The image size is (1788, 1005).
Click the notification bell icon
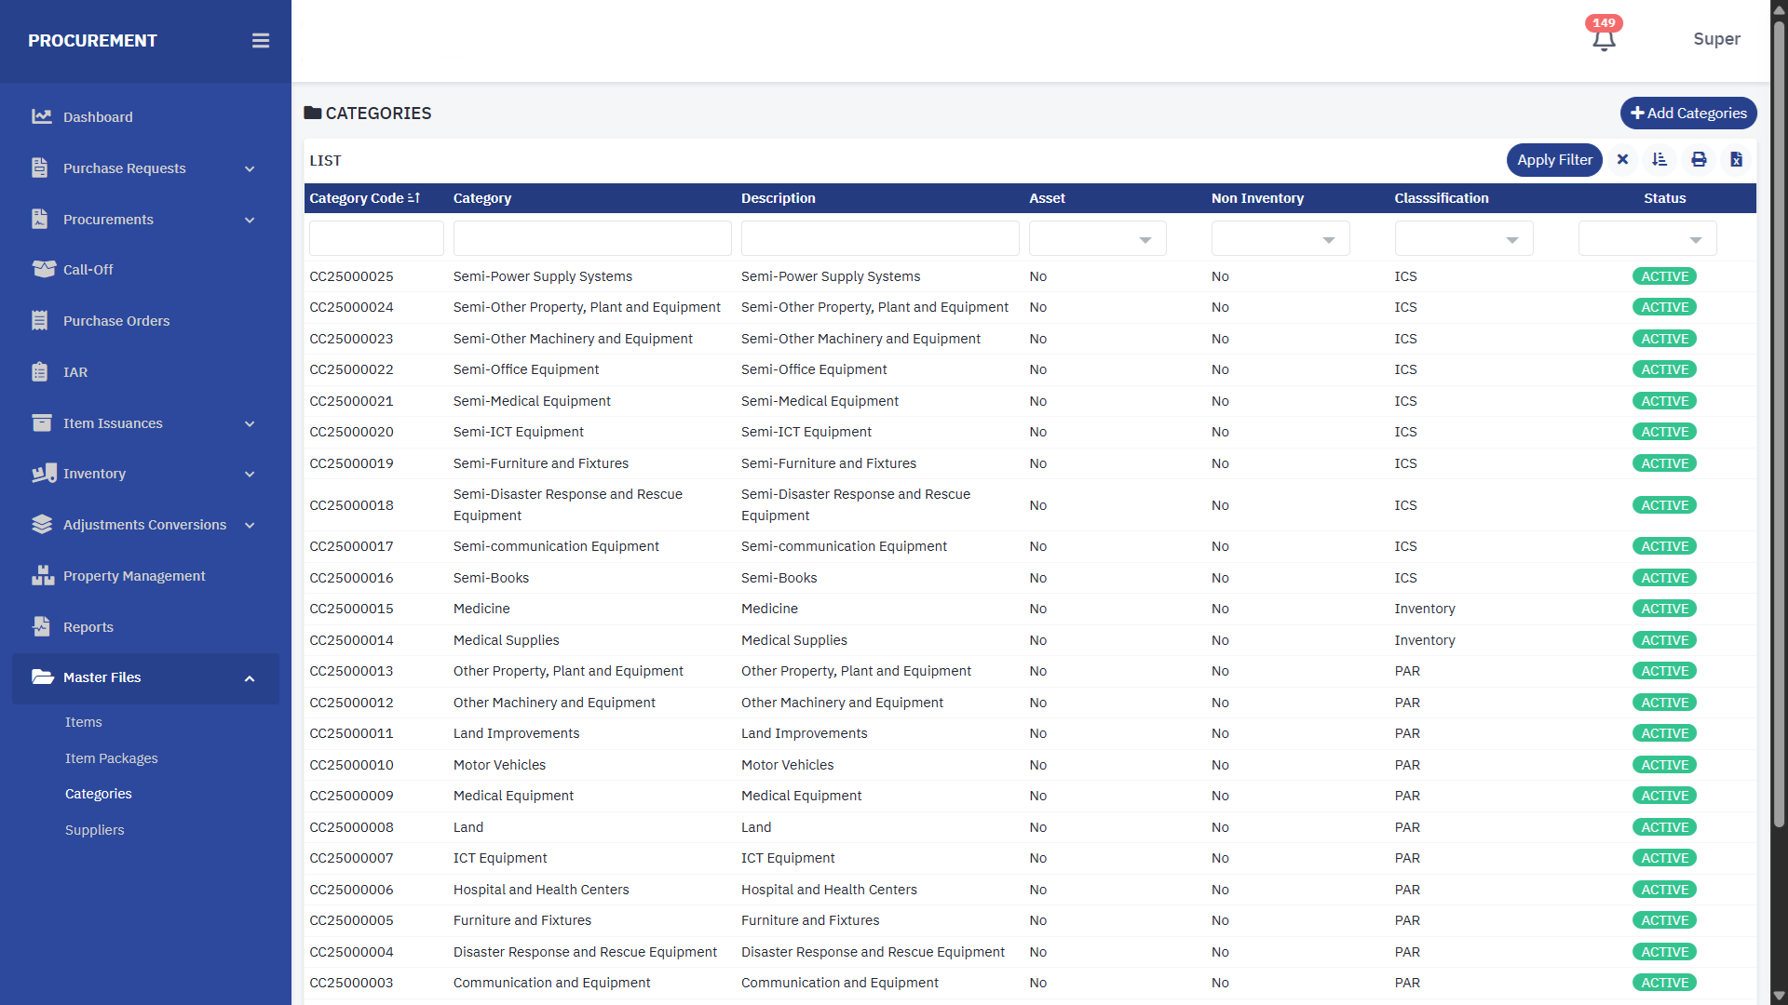(1603, 40)
